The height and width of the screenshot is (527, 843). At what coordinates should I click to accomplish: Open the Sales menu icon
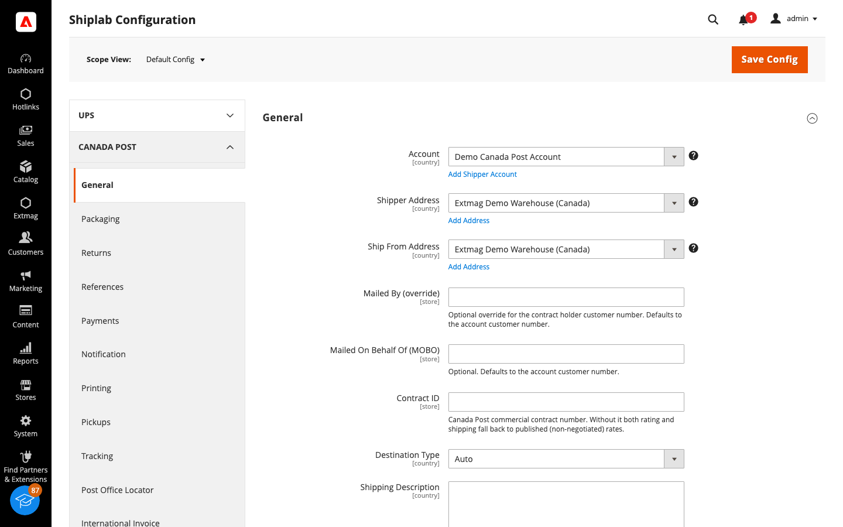point(26,130)
